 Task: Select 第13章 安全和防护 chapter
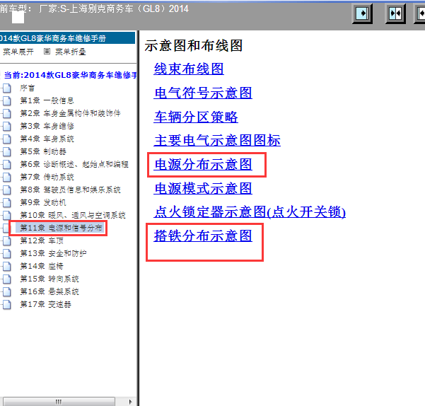(x=53, y=253)
